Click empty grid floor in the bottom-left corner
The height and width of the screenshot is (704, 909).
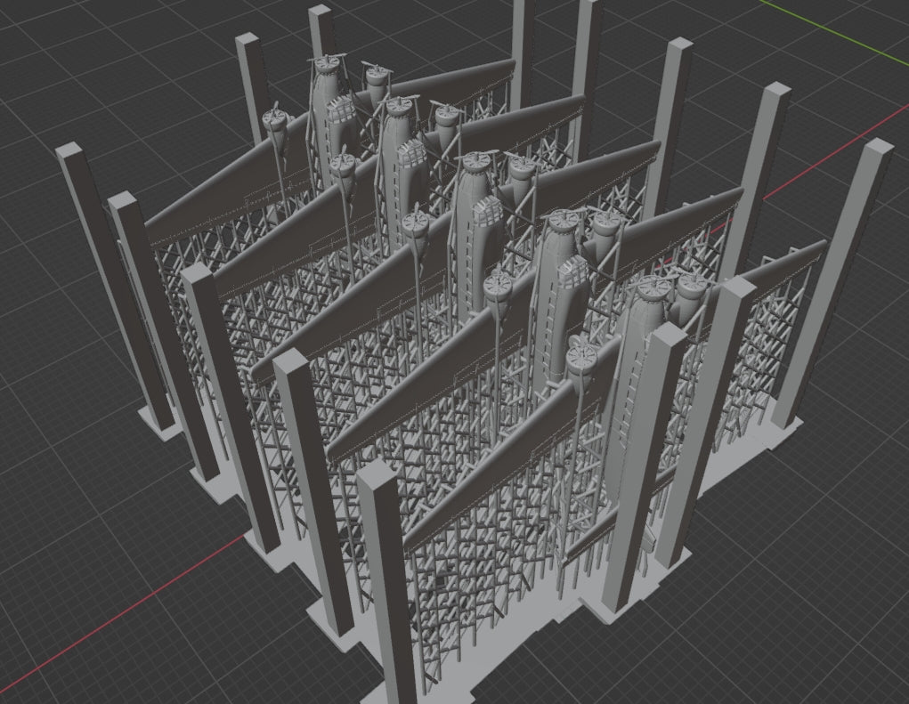click(x=71, y=659)
